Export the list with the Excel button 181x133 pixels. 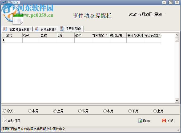pyautogui.click(x=144, y=121)
